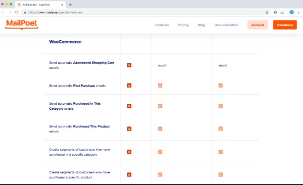The image size is (303, 185).
Task: Click red X for First Purchase emails row
Action: click(x=129, y=85)
